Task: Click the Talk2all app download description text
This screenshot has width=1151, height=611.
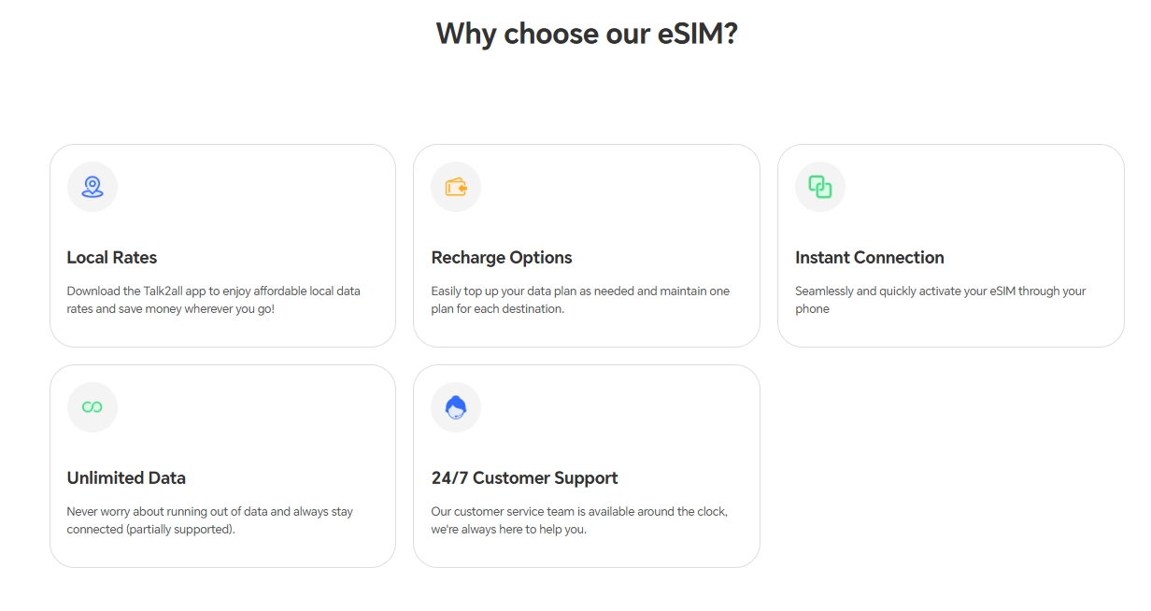Action: (213, 291)
